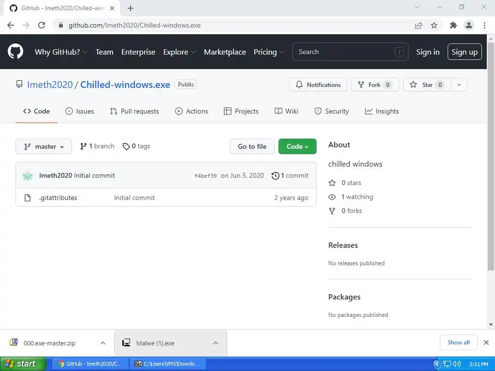Click Show all downloads button

tap(458, 342)
